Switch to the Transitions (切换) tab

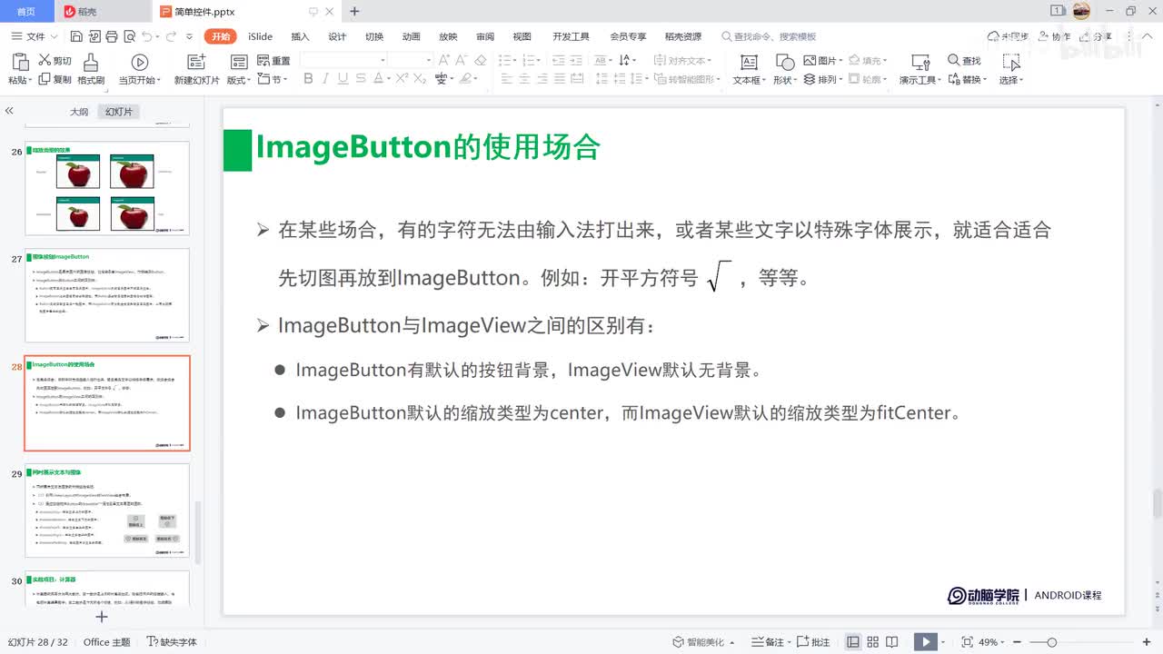click(374, 36)
